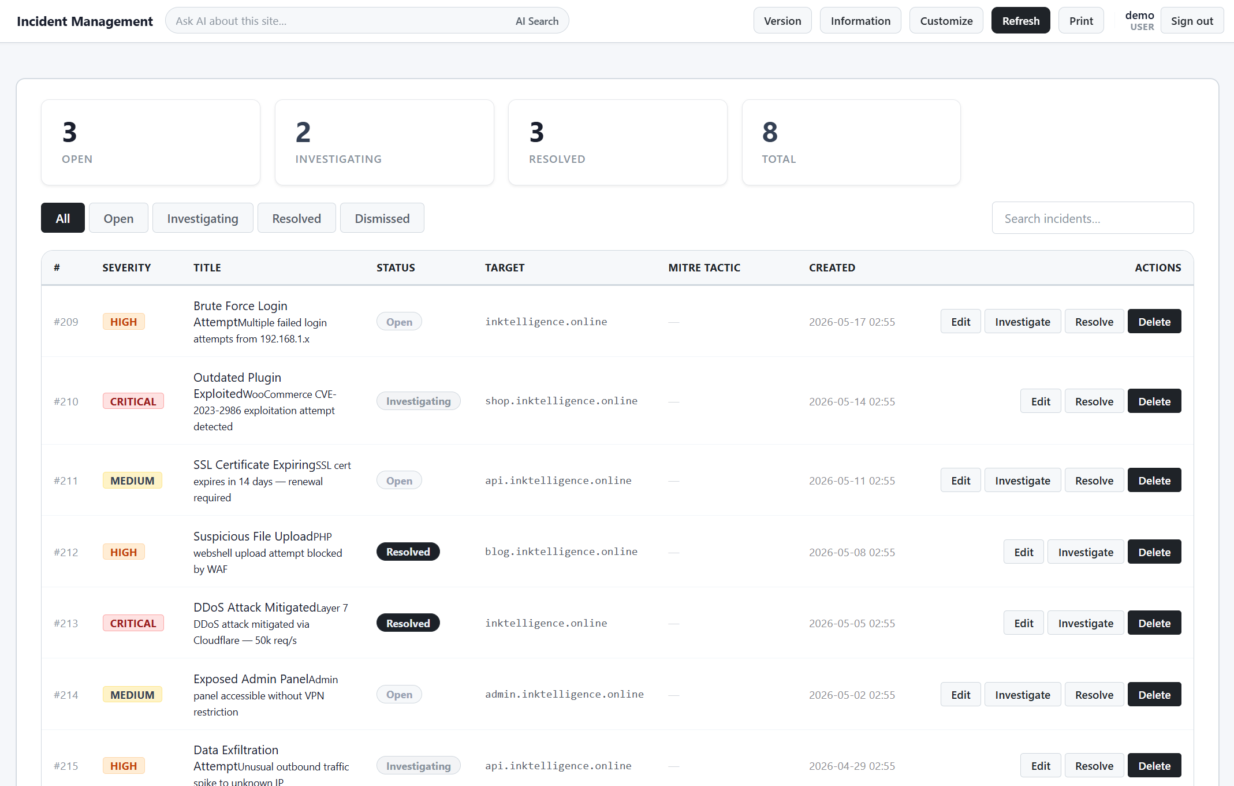Resolve incident #210 Outdated Plugin Exploited
The height and width of the screenshot is (786, 1234).
pos(1094,401)
